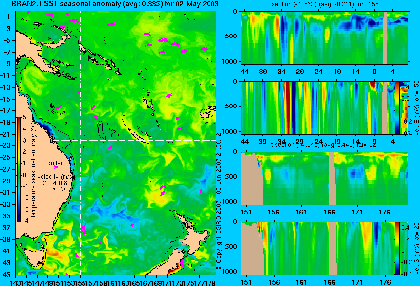
Task: Click the '-13' latitude label on map axis
Action: [6, 87]
